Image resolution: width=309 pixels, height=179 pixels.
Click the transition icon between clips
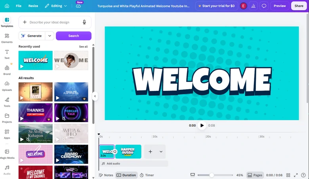pyautogui.click(x=115, y=151)
